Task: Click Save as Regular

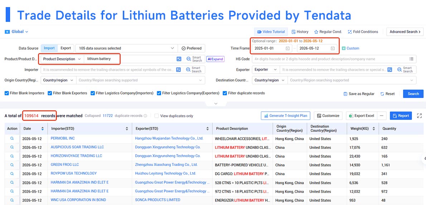Action: [359, 94]
